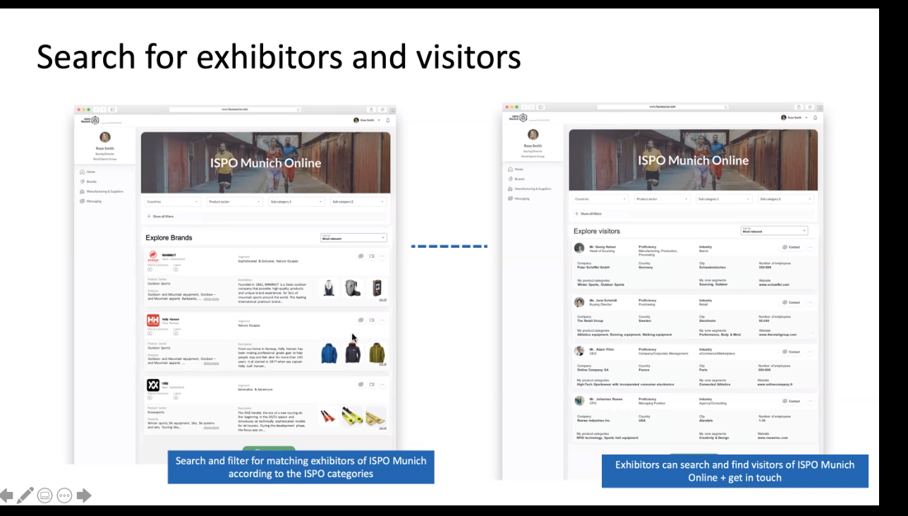Click Brands icon in Explore Brands window
The image size is (908, 516).
[83, 181]
